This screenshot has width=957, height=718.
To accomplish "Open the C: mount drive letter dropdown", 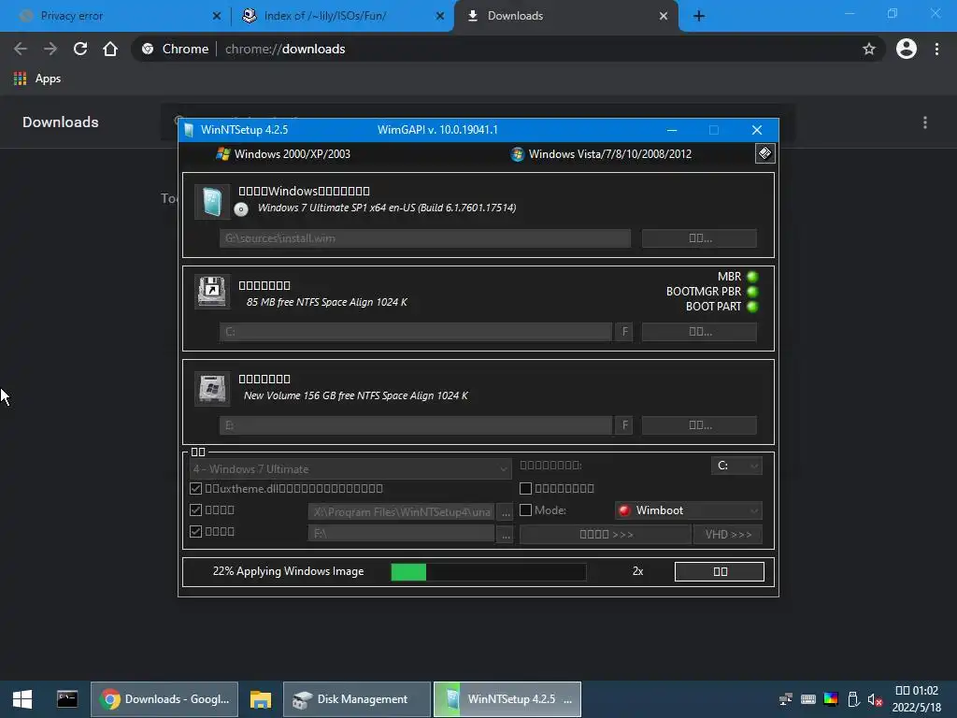I will click(x=736, y=466).
